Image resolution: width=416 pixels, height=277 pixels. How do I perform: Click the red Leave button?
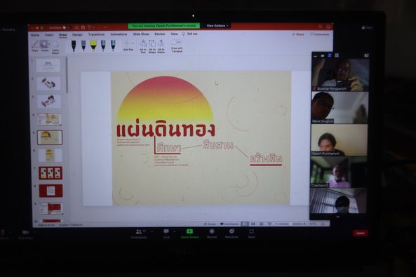[361, 233]
